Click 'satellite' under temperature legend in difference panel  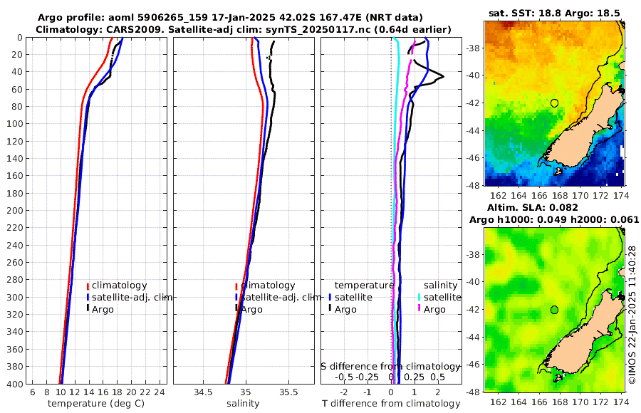point(353,297)
